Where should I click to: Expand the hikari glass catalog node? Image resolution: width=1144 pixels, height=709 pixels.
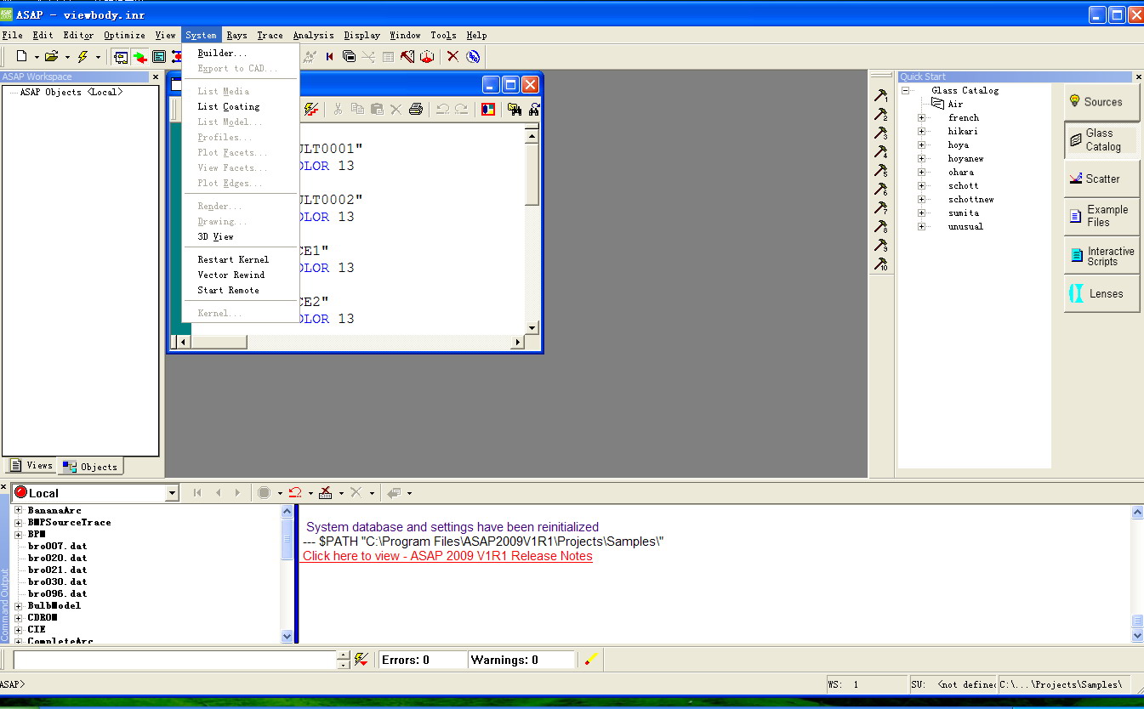921,131
